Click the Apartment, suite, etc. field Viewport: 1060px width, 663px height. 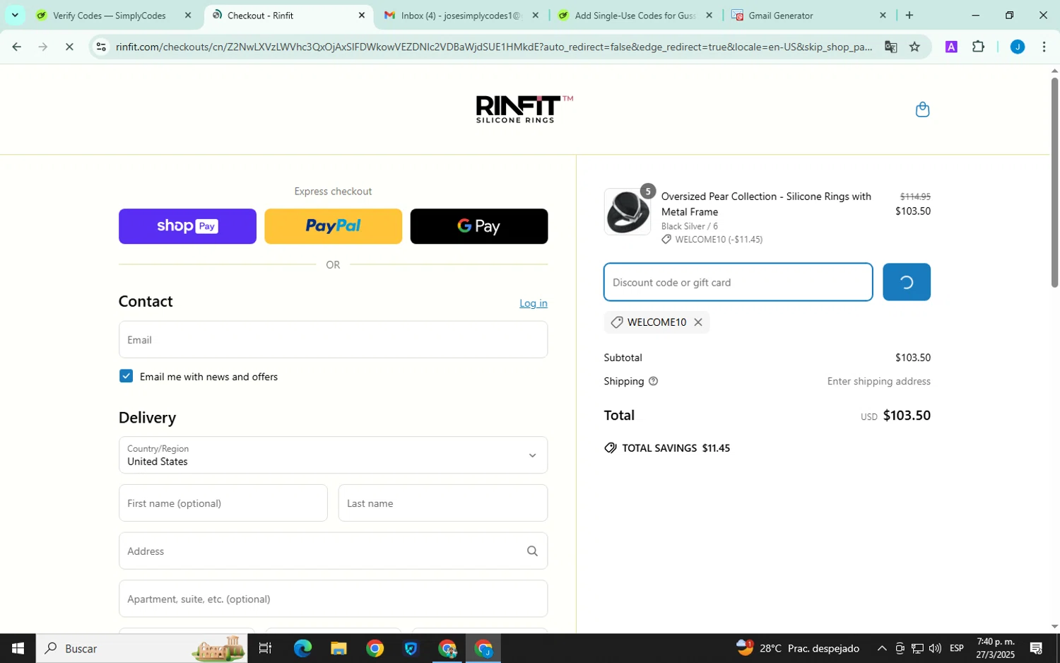333,599
